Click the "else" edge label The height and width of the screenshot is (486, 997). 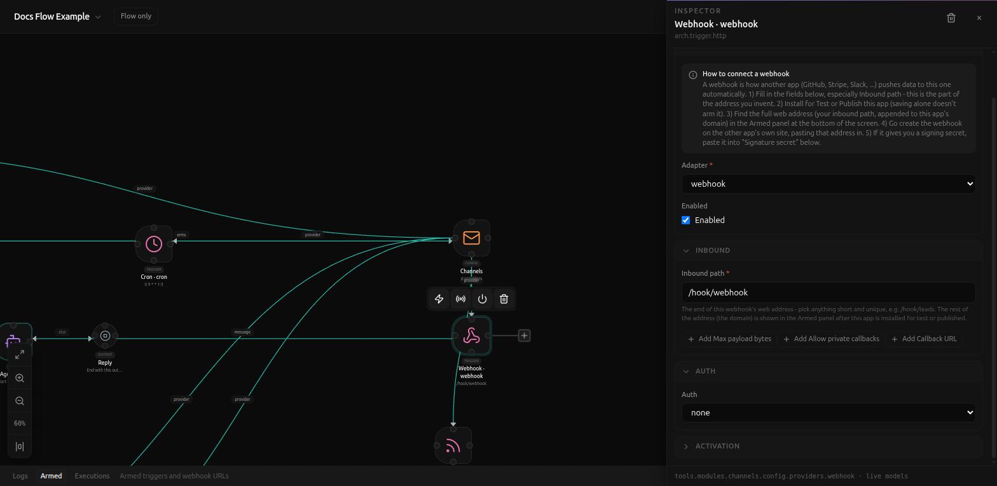(x=62, y=332)
